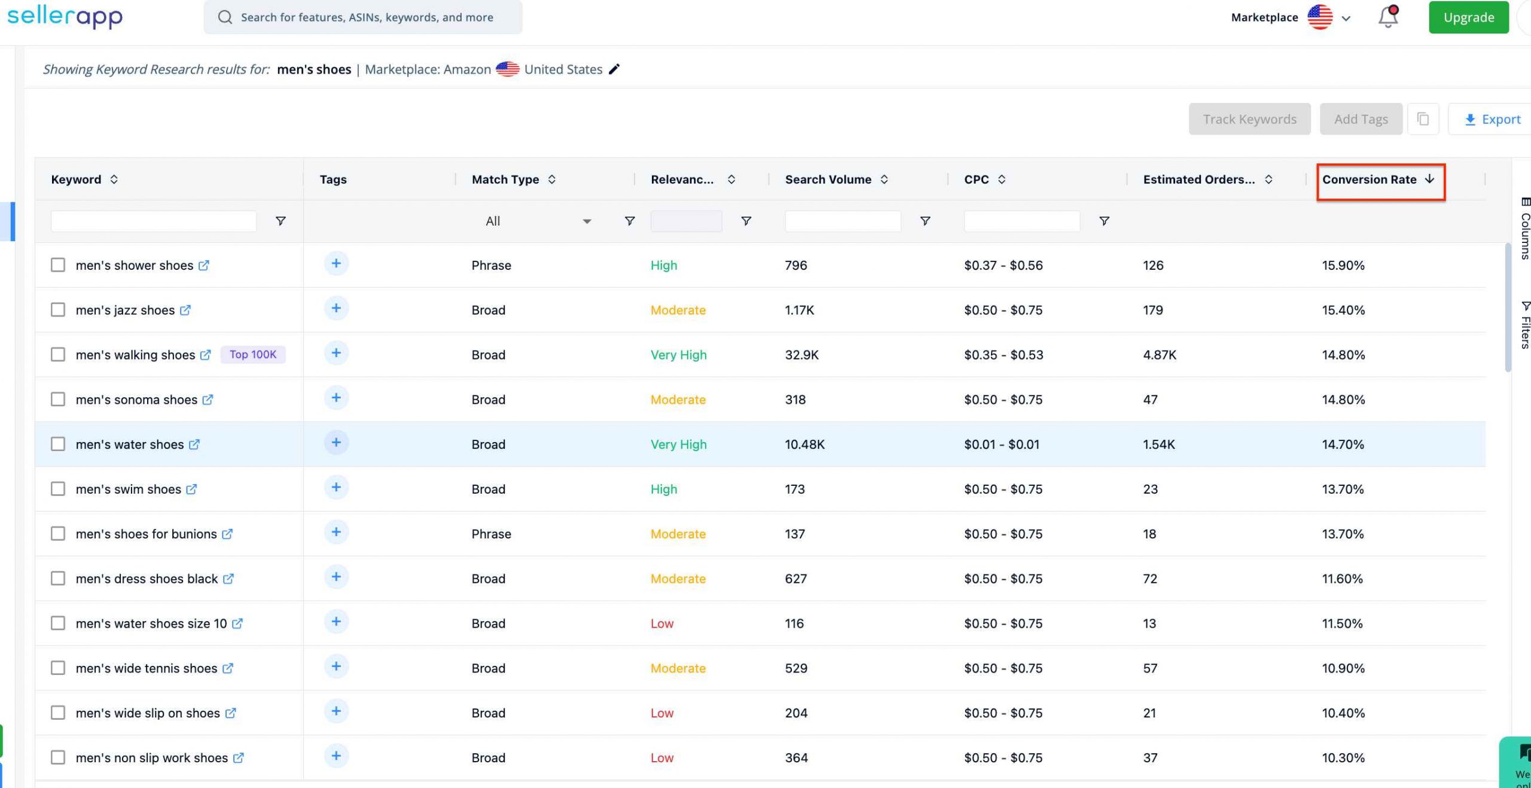Focus the top search bar field
Viewport: 1531px width, 788px height.
(363, 17)
